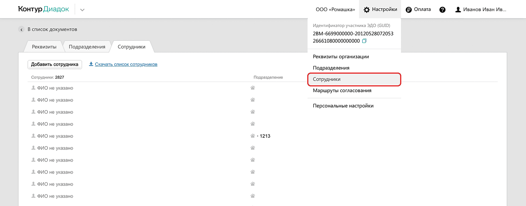This screenshot has height=206, width=526.
Task: Open the Иванов Иван user menu
Action: pos(485,9)
